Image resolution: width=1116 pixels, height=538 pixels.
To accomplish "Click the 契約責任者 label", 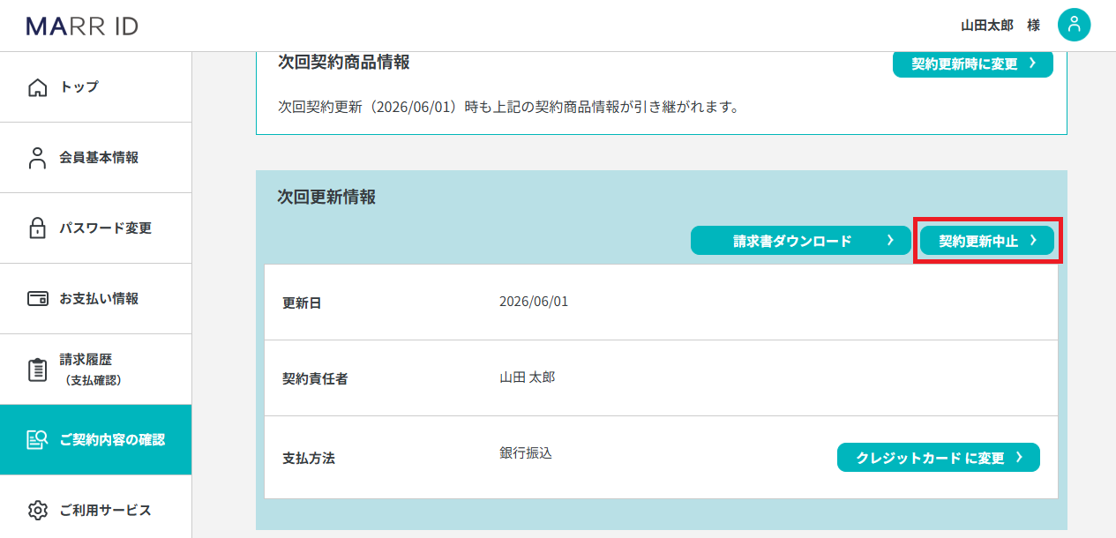I will coord(315,379).
